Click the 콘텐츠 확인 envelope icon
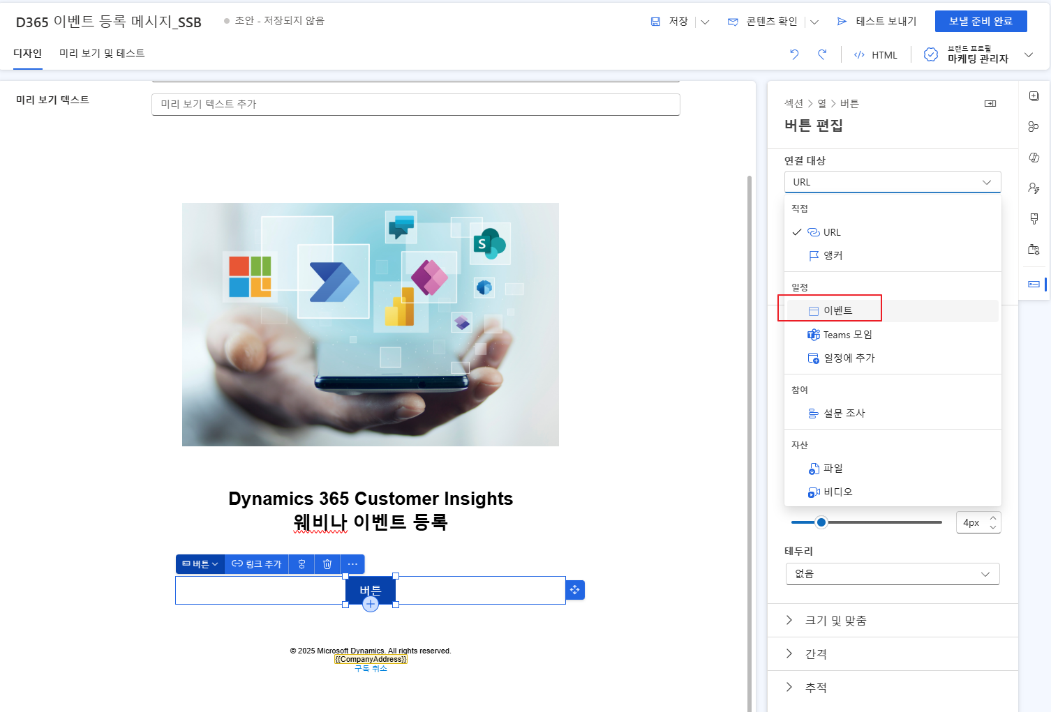The width and height of the screenshot is (1051, 712). pos(733,22)
